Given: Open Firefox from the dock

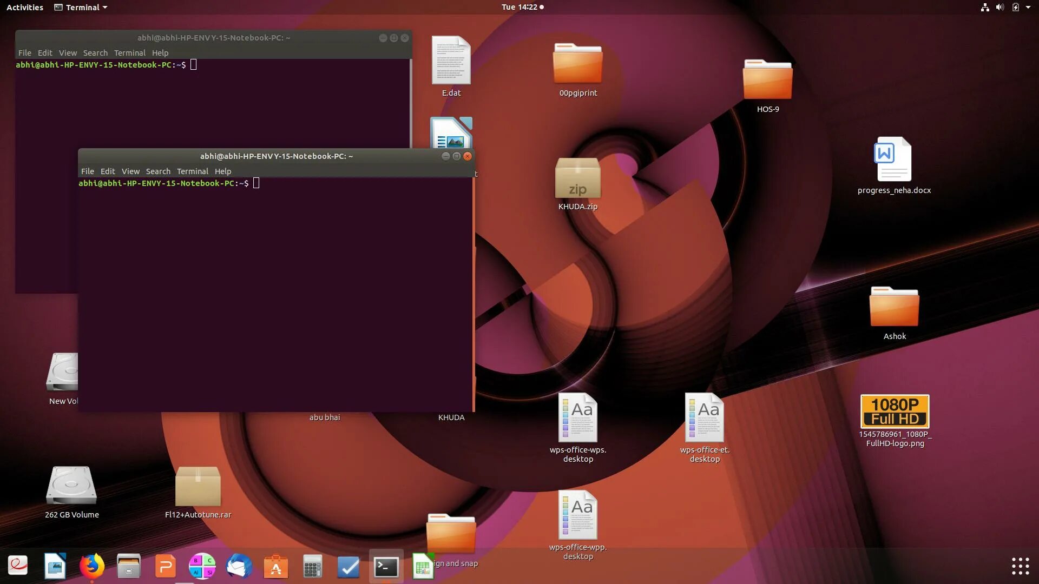Looking at the screenshot, I should coord(91,567).
